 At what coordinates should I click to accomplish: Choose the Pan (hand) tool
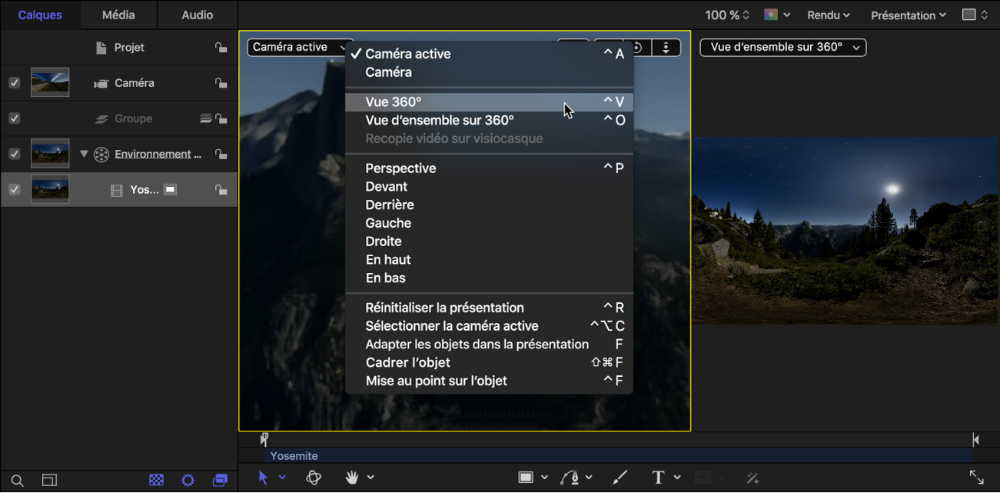tap(352, 478)
